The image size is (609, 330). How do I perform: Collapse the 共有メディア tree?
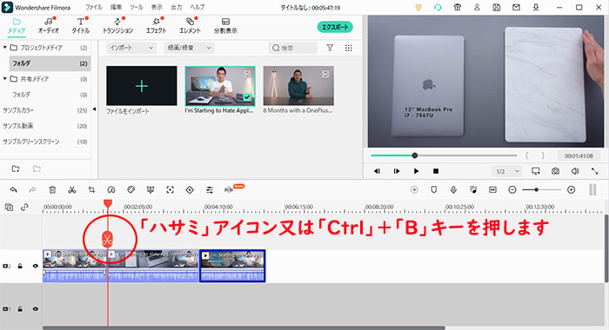[x=5, y=79]
